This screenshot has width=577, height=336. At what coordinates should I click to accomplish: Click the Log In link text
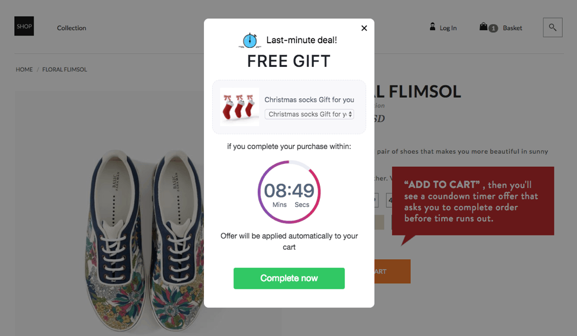(x=448, y=28)
